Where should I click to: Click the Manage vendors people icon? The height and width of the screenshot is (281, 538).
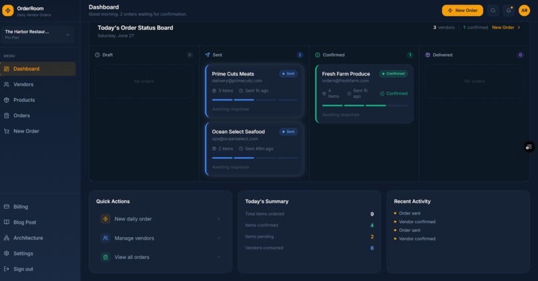(105, 238)
